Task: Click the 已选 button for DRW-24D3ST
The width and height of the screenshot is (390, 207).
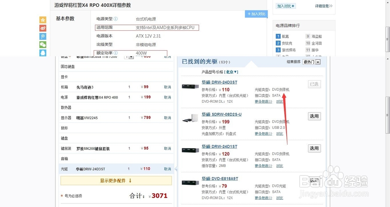Action: (314, 84)
